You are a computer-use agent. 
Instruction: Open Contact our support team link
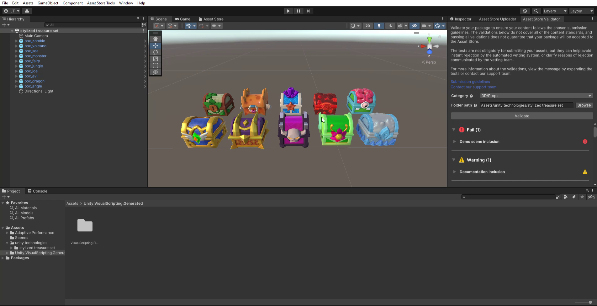tap(473, 87)
